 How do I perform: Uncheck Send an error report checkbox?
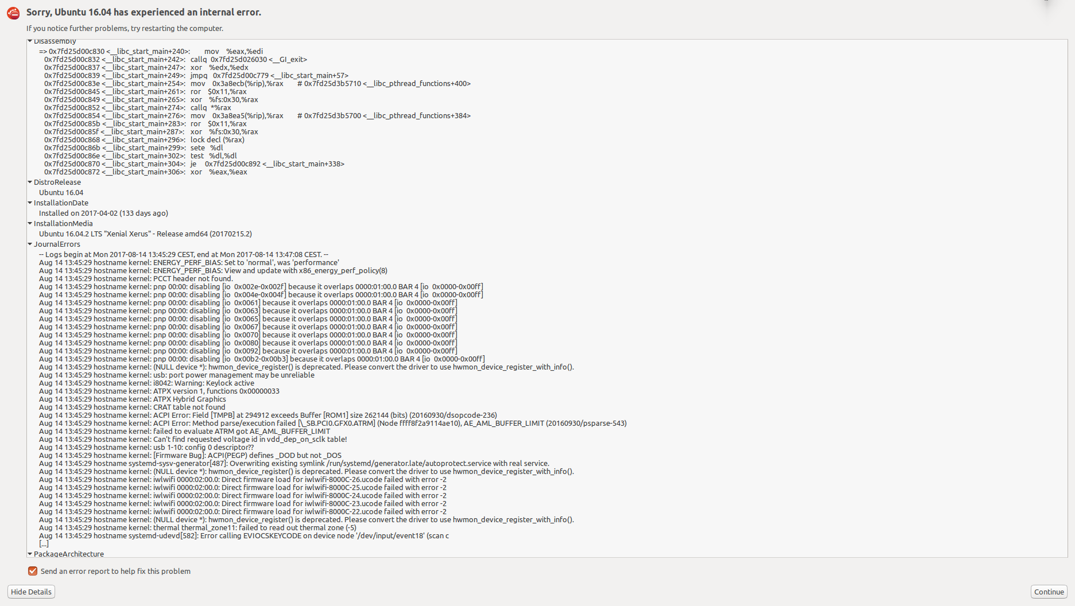[x=33, y=571]
